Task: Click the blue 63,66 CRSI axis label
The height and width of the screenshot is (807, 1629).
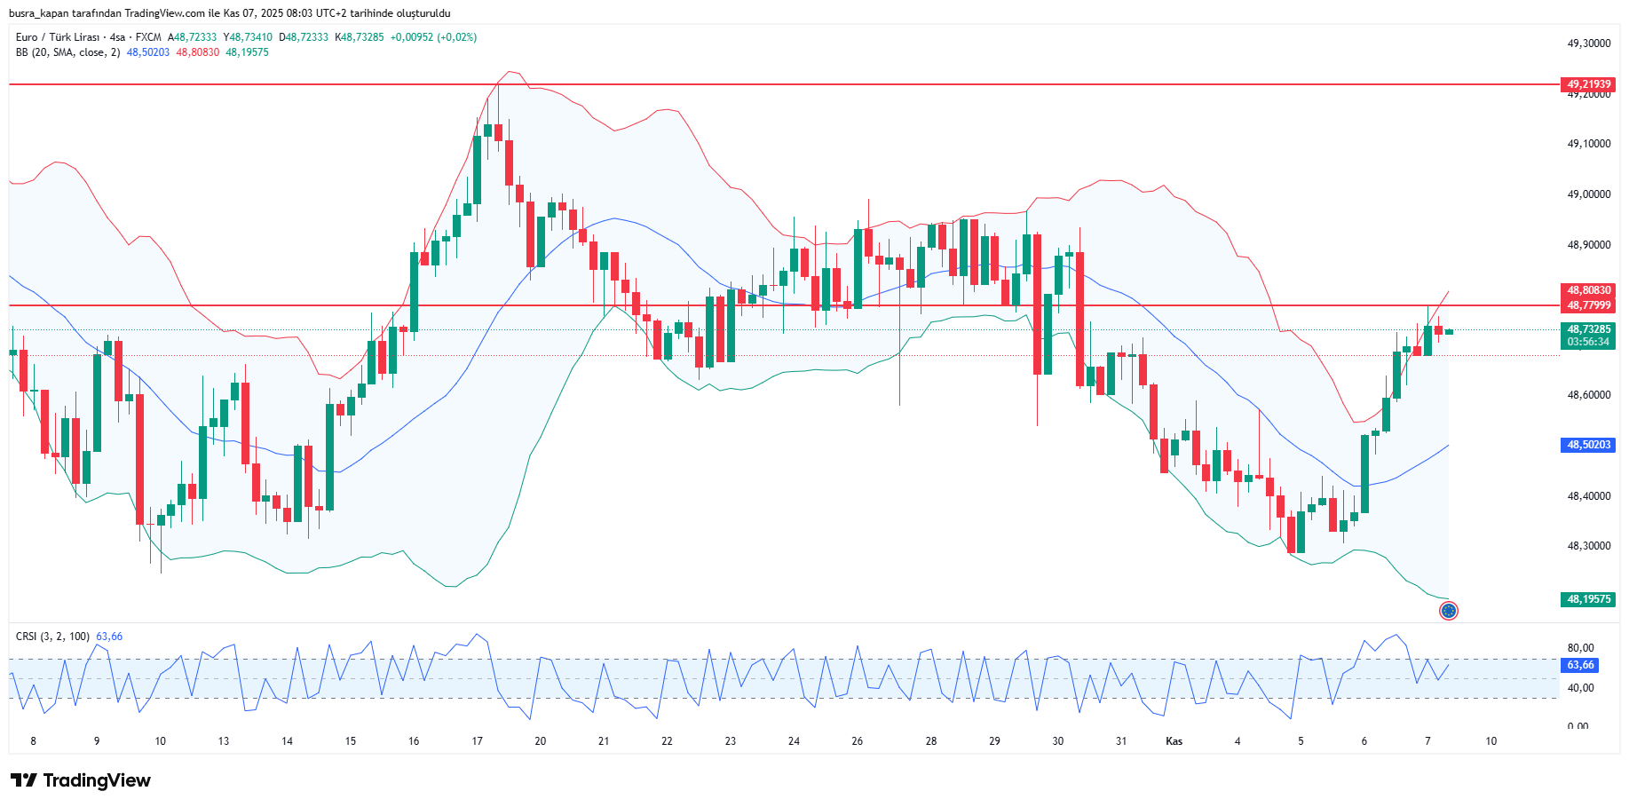Action: [1579, 665]
